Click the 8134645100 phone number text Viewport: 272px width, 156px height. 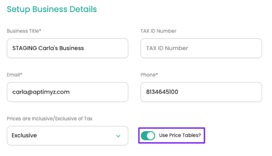click(162, 92)
